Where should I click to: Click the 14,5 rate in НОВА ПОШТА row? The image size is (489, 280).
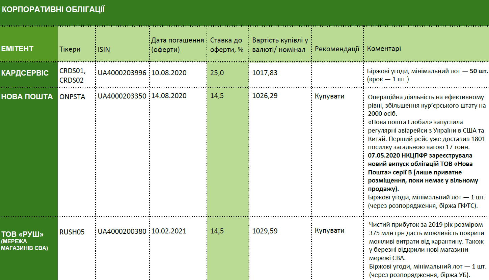click(x=217, y=96)
